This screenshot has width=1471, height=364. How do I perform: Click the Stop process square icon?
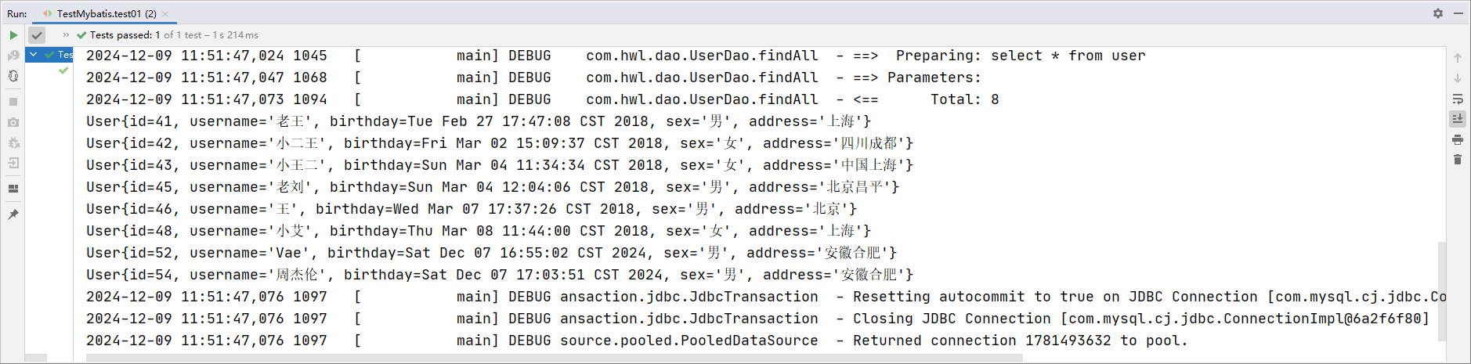13,102
